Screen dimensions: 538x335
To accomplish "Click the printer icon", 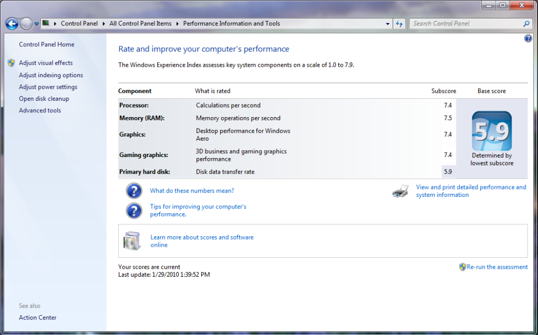I will [x=400, y=191].
